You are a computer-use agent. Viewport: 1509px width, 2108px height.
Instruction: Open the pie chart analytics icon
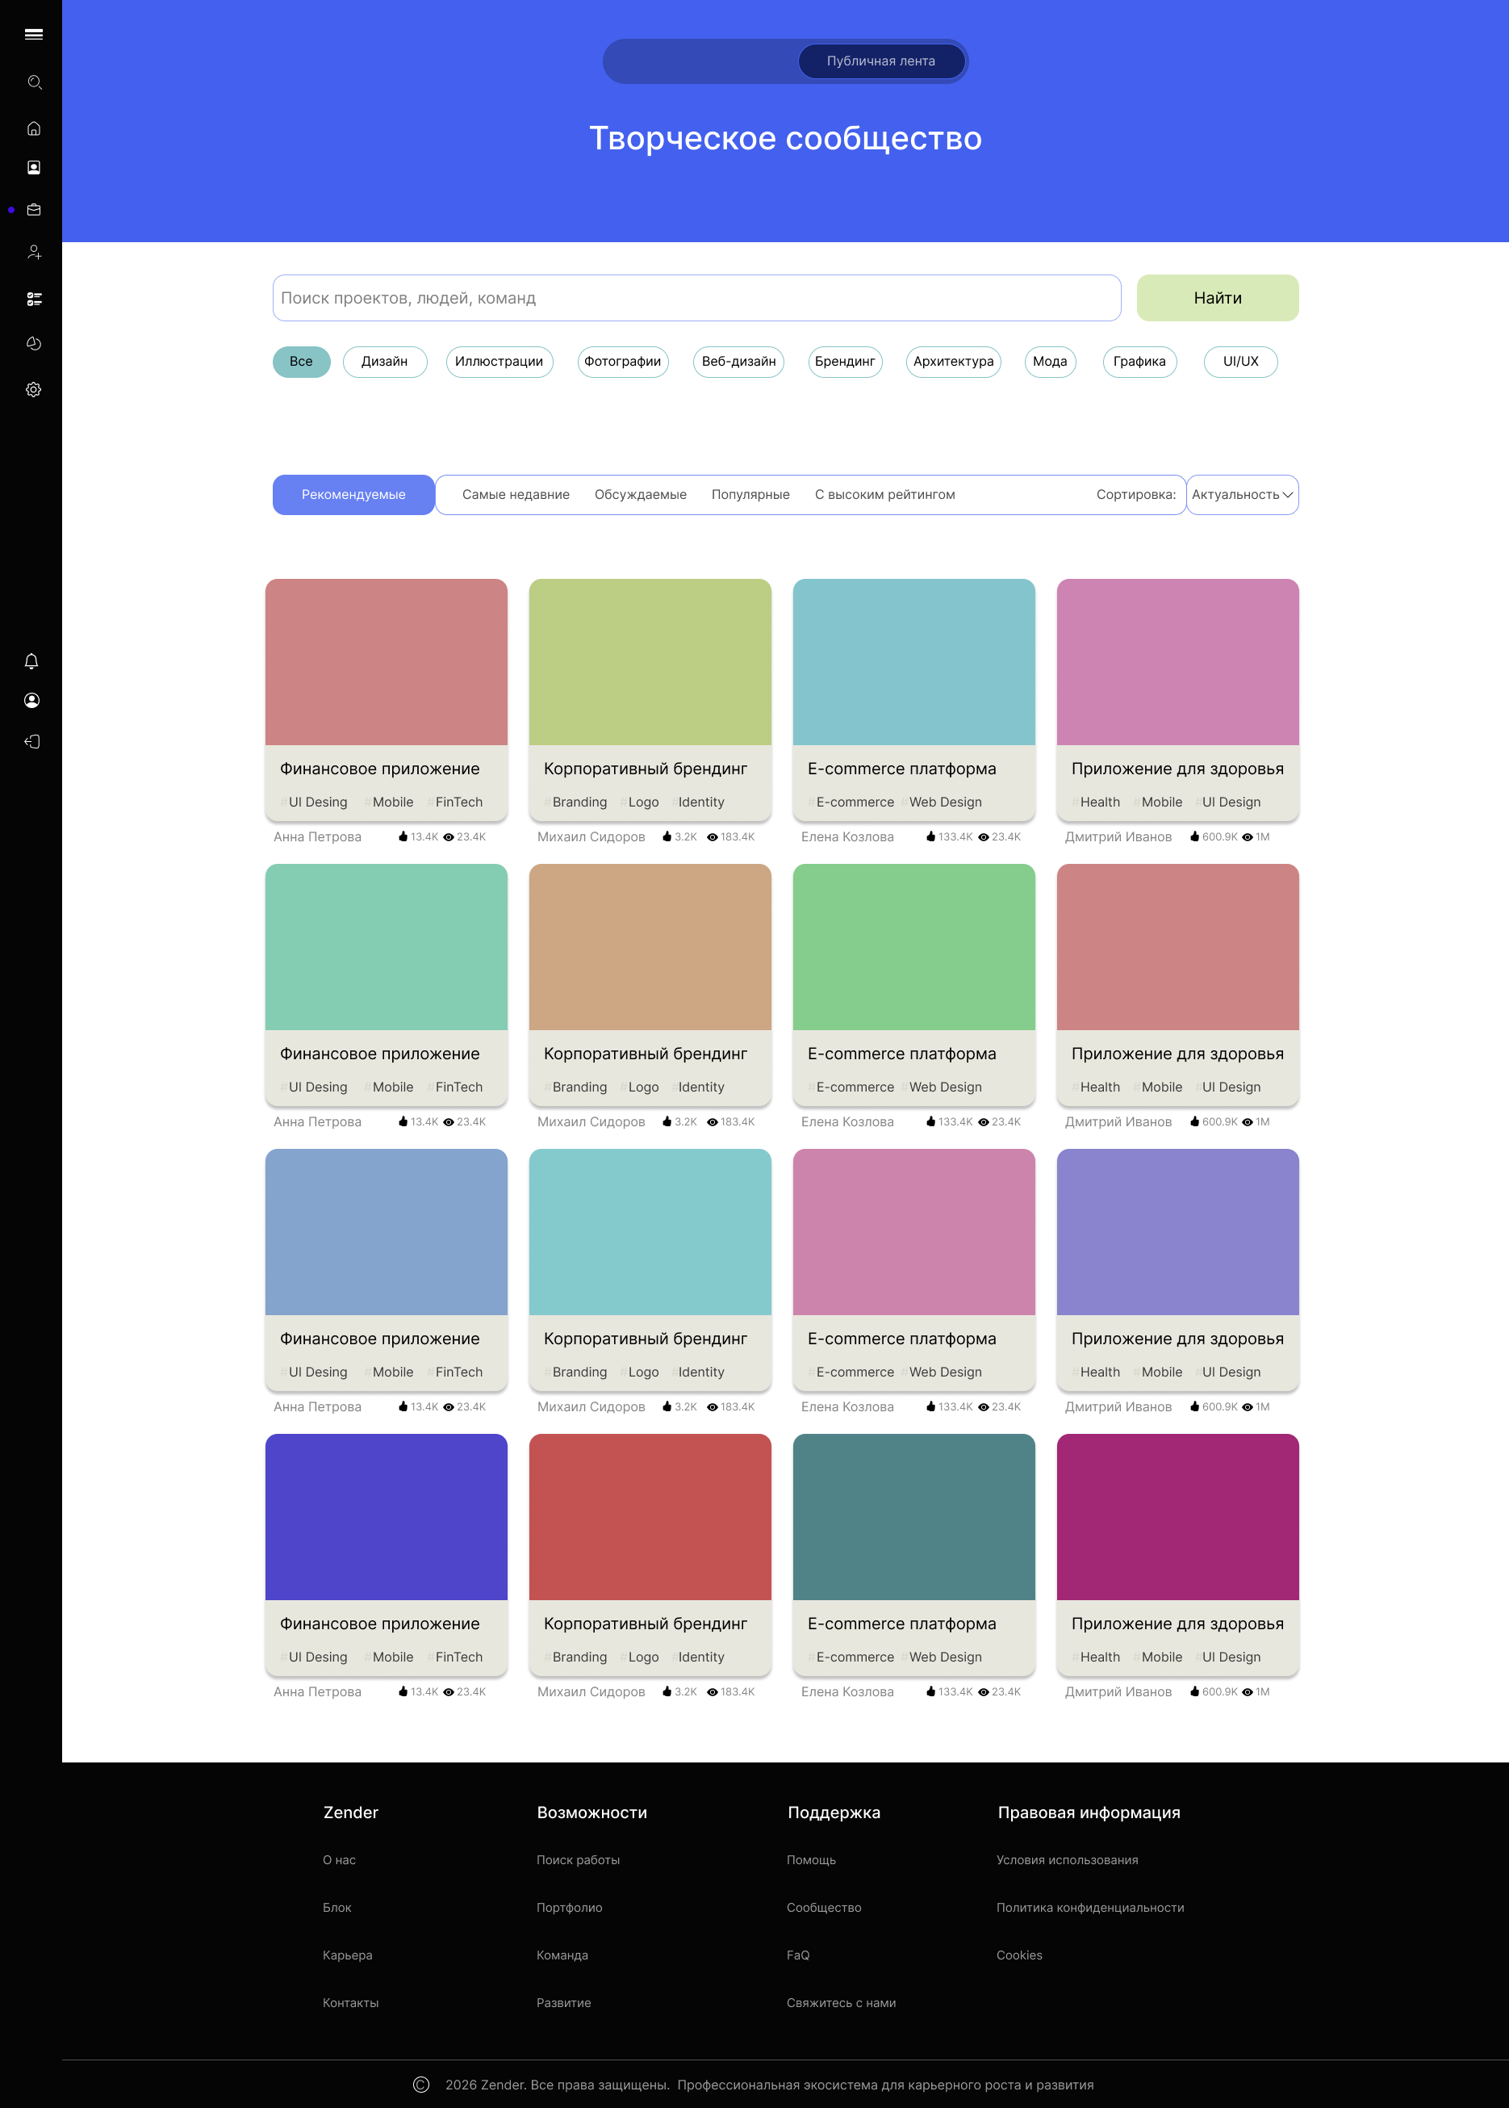click(35, 344)
